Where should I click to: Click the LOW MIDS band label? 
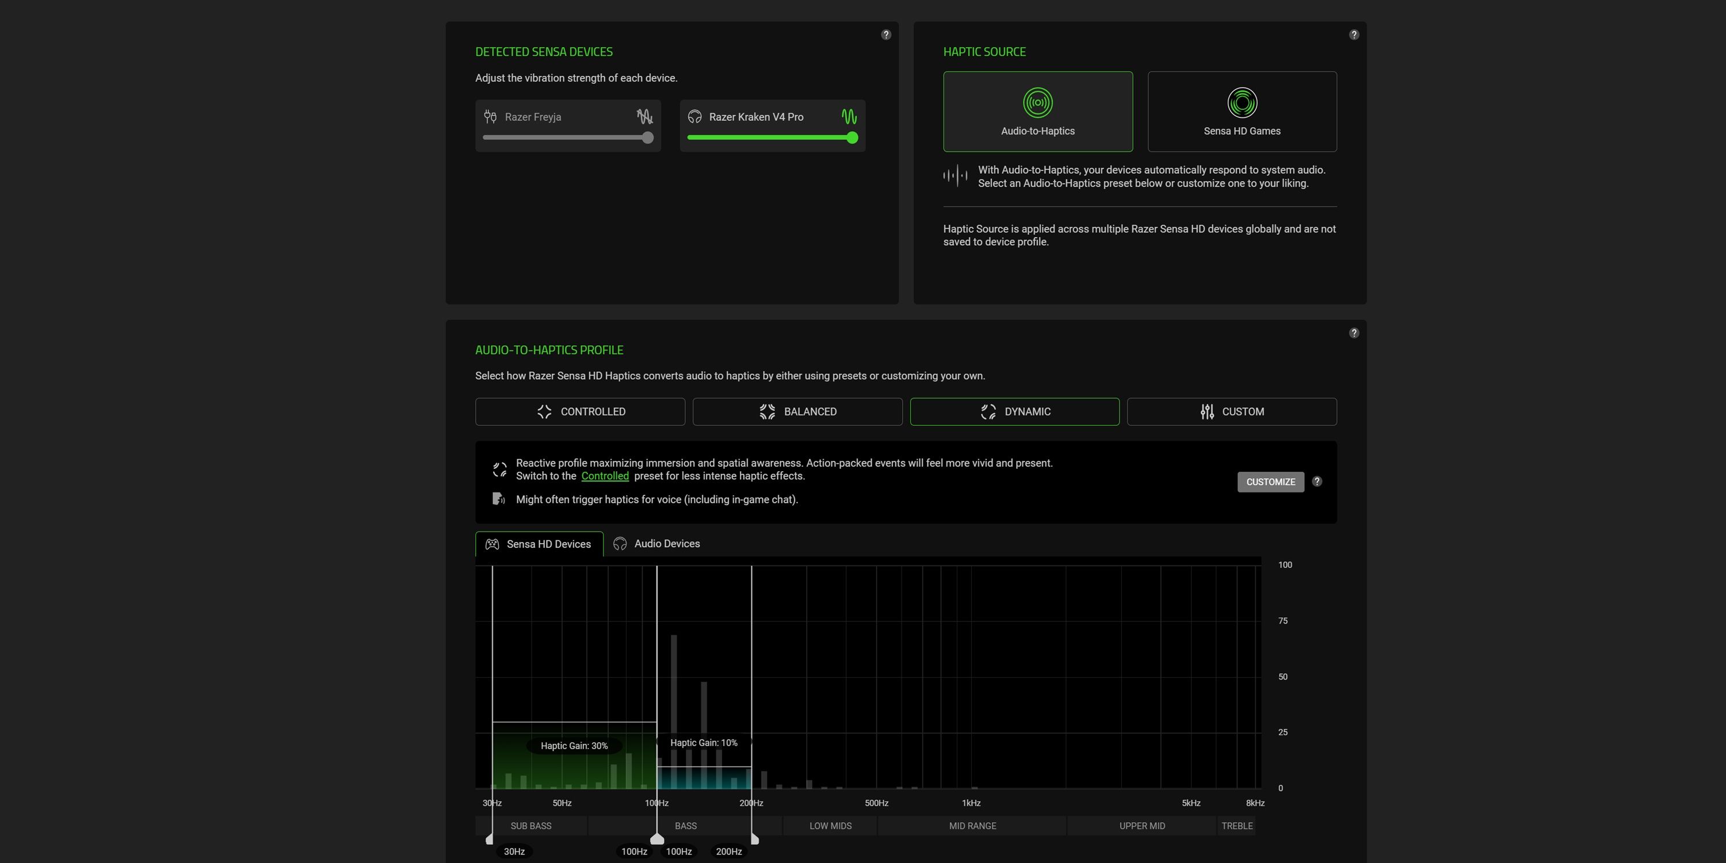(x=830, y=826)
